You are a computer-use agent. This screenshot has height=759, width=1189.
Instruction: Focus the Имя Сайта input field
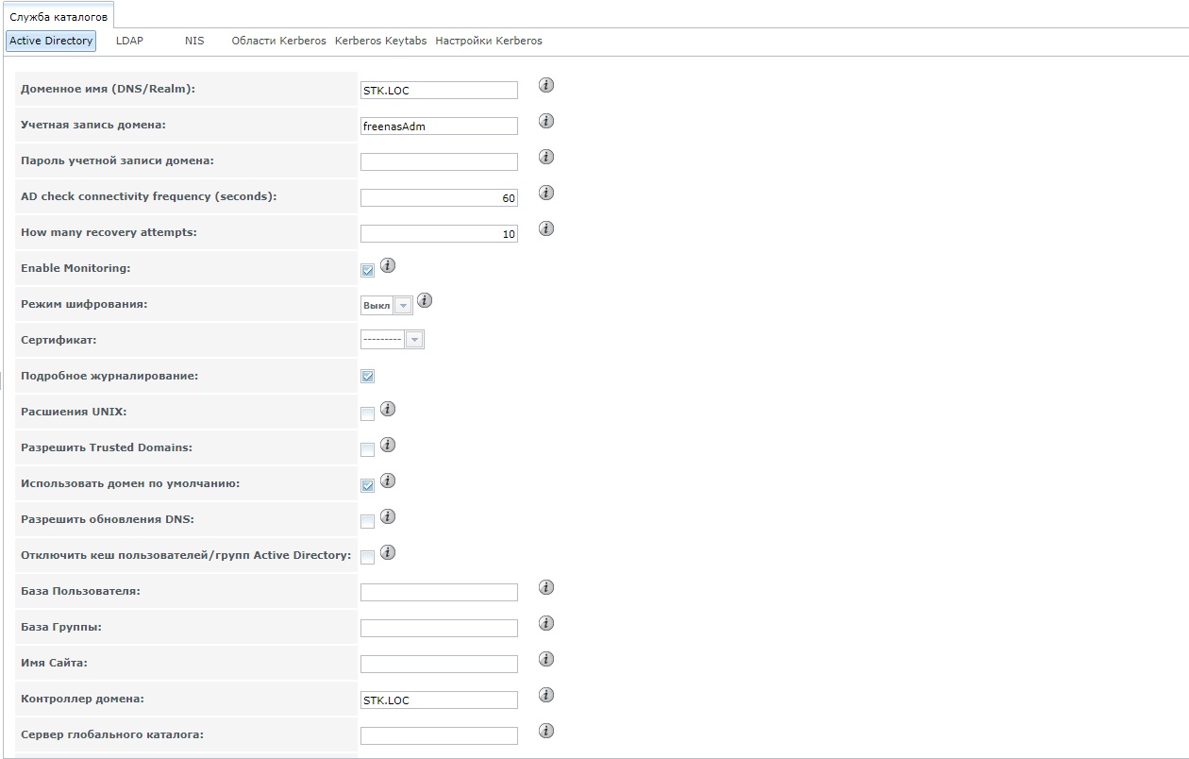pyautogui.click(x=440, y=664)
